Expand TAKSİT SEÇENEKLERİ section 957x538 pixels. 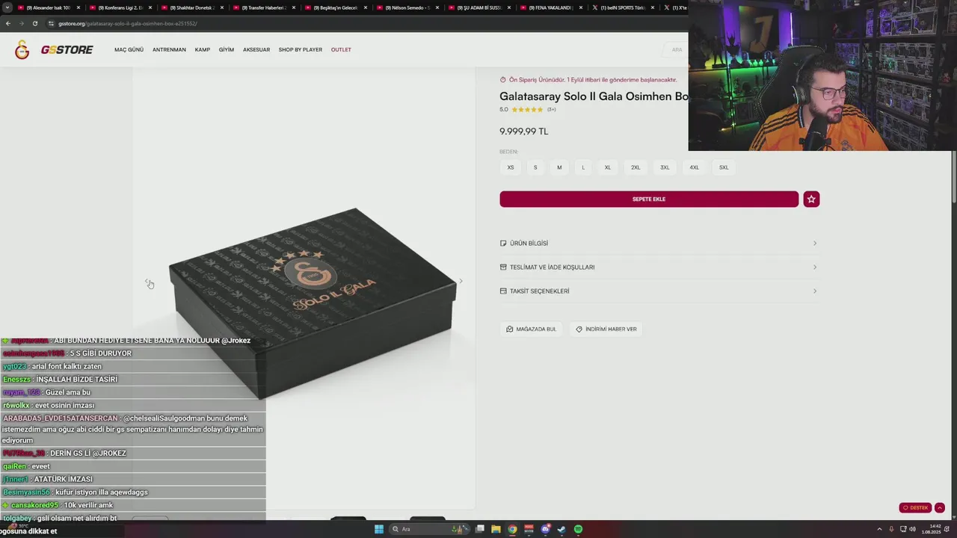point(659,291)
